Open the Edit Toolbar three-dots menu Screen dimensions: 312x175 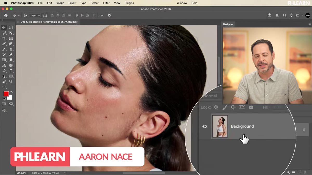(x=4, y=87)
